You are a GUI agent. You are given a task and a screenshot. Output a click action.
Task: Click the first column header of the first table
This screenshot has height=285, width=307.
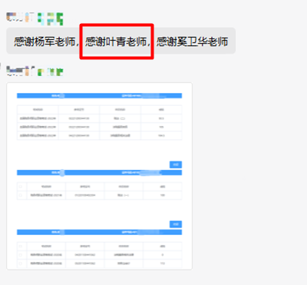(x=38, y=110)
